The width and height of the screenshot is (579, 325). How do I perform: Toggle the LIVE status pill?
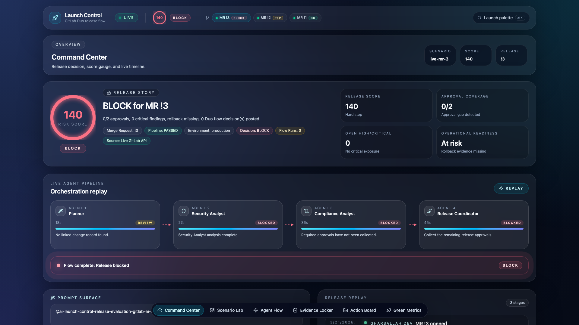click(126, 18)
